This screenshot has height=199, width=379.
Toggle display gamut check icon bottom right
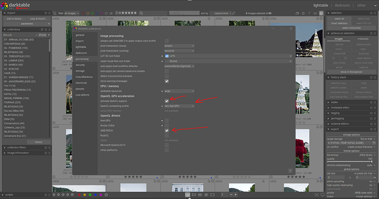316,195
